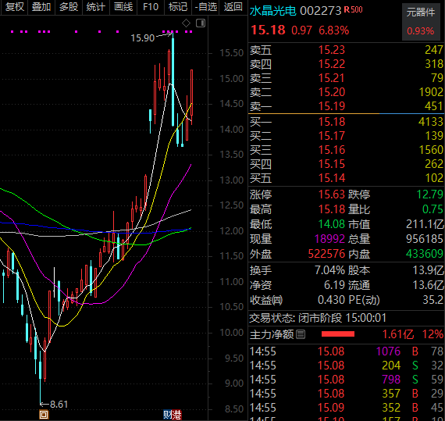
Task: Select the 买一 price 15.18
Action: (x=331, y=122)
